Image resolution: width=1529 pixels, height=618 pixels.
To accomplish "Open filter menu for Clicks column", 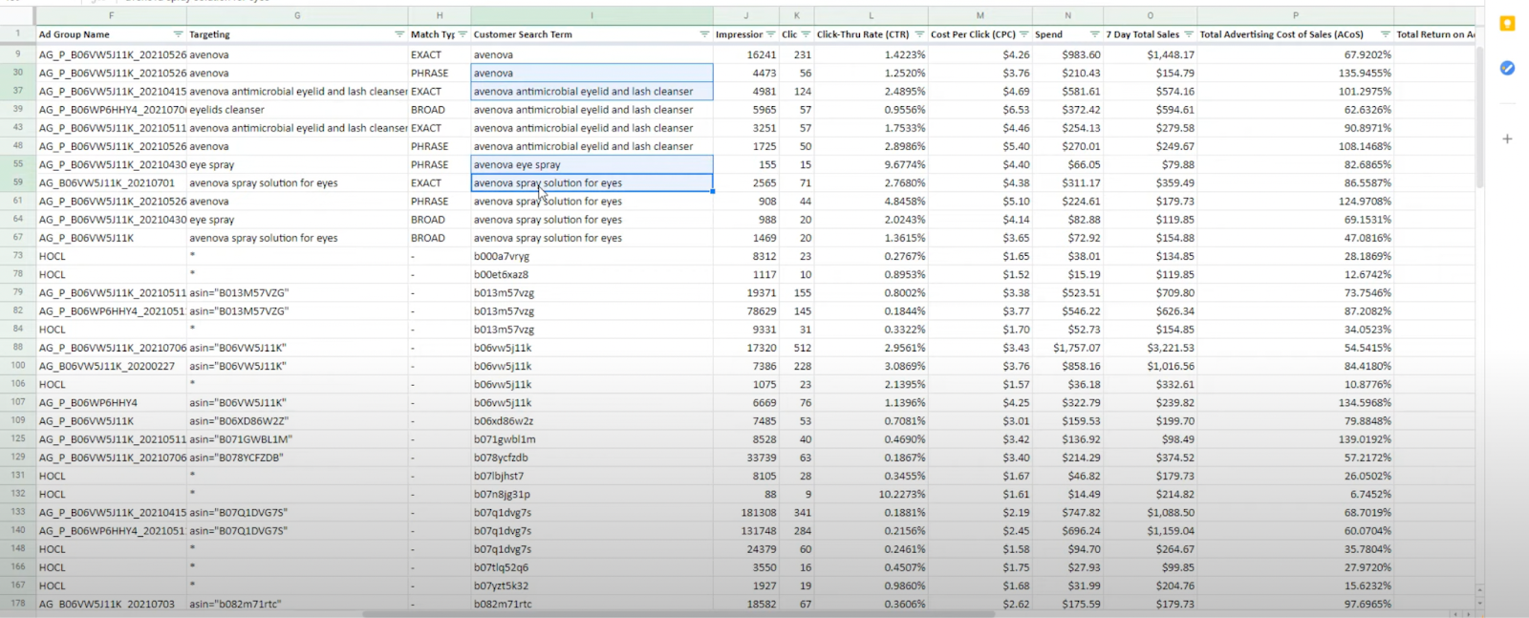I will 806,34.
